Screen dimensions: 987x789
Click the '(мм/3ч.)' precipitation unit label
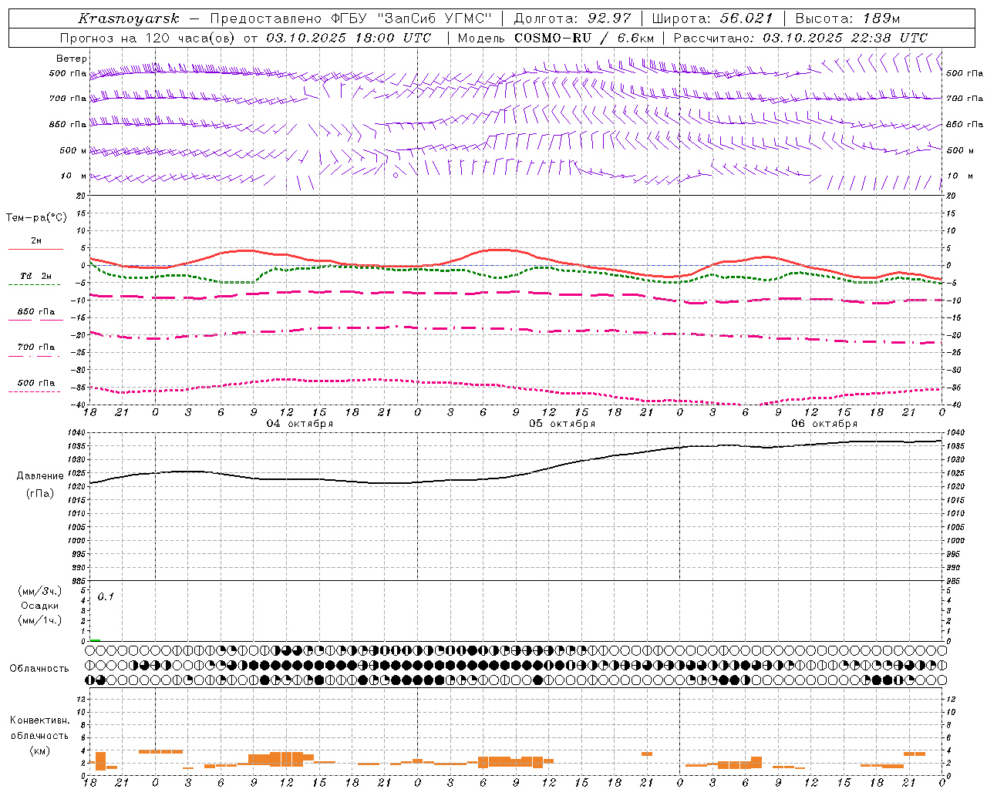[40, 591]
